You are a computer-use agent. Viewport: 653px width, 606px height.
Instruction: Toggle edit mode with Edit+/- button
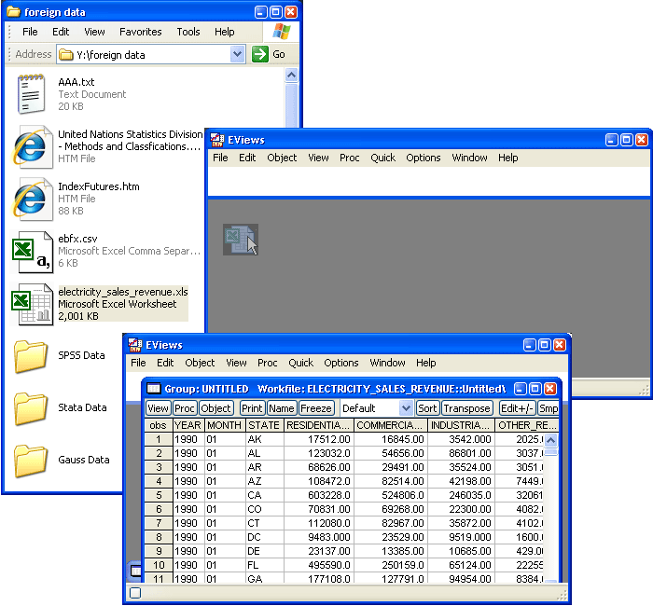[x=517, y=408]
